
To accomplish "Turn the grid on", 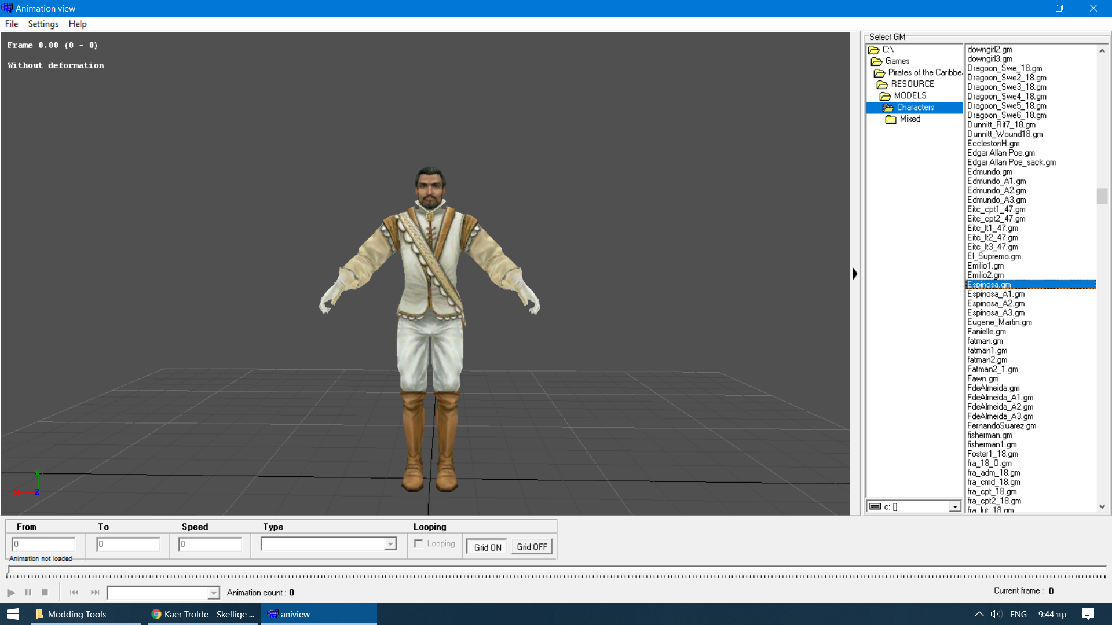I will click(x=488, y=547).
